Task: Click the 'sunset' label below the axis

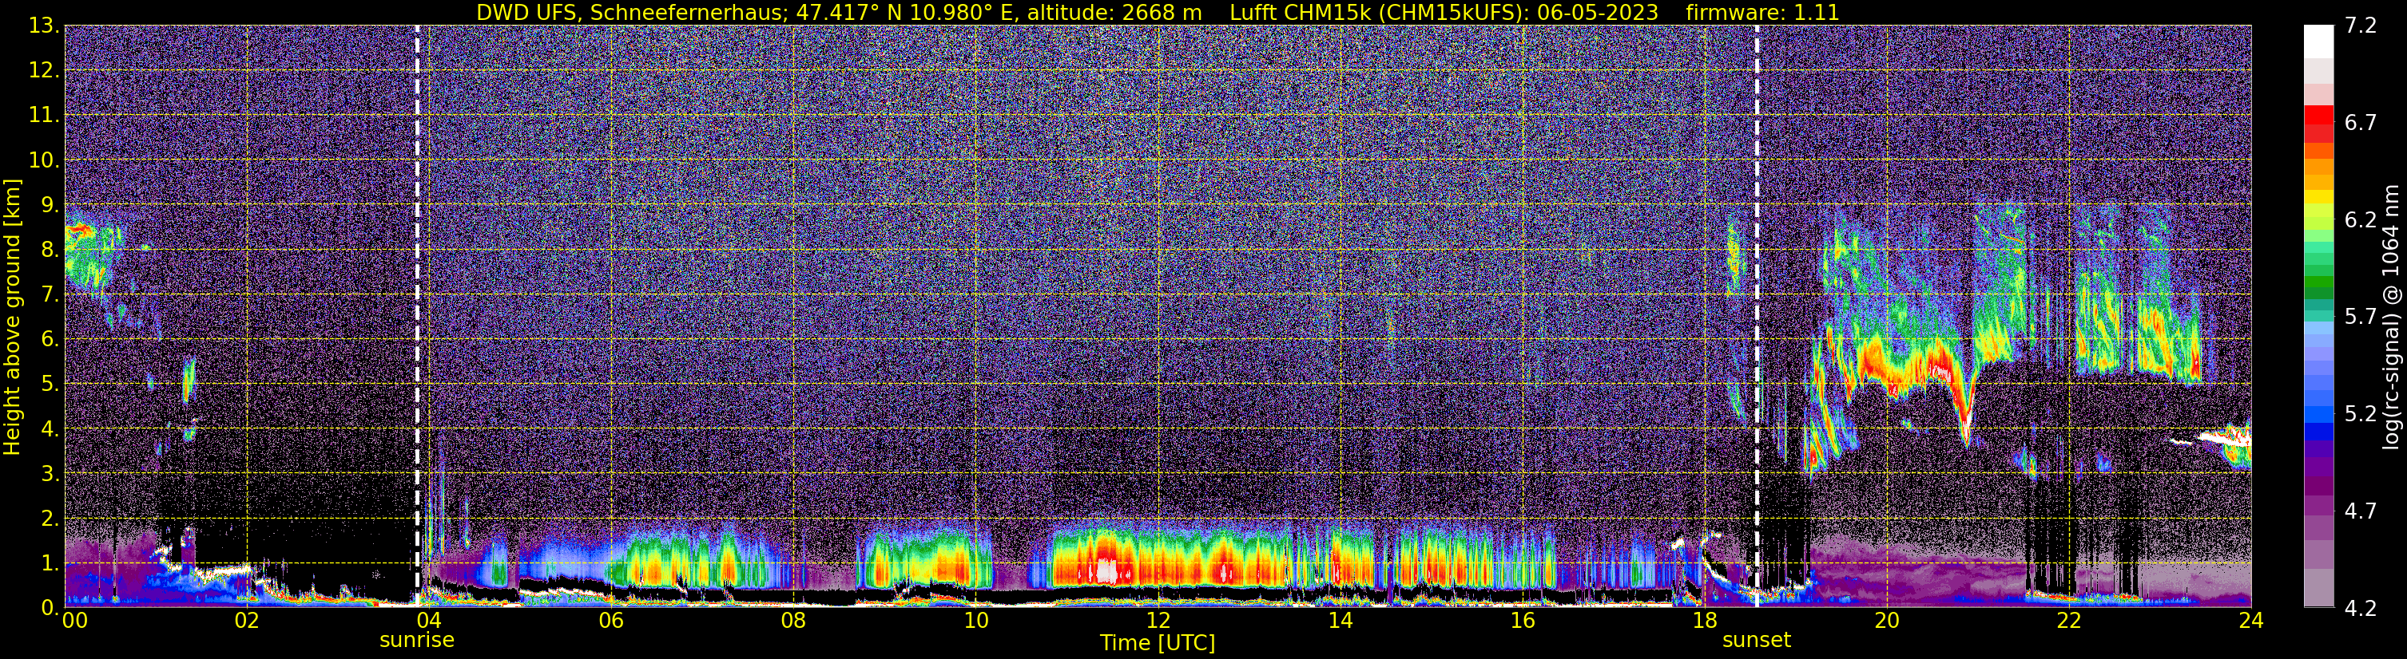Action: (x=1757, y=641)
